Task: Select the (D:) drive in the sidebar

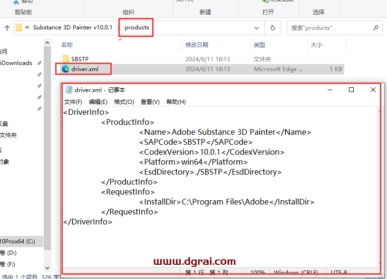Action: tap(8, 252)
